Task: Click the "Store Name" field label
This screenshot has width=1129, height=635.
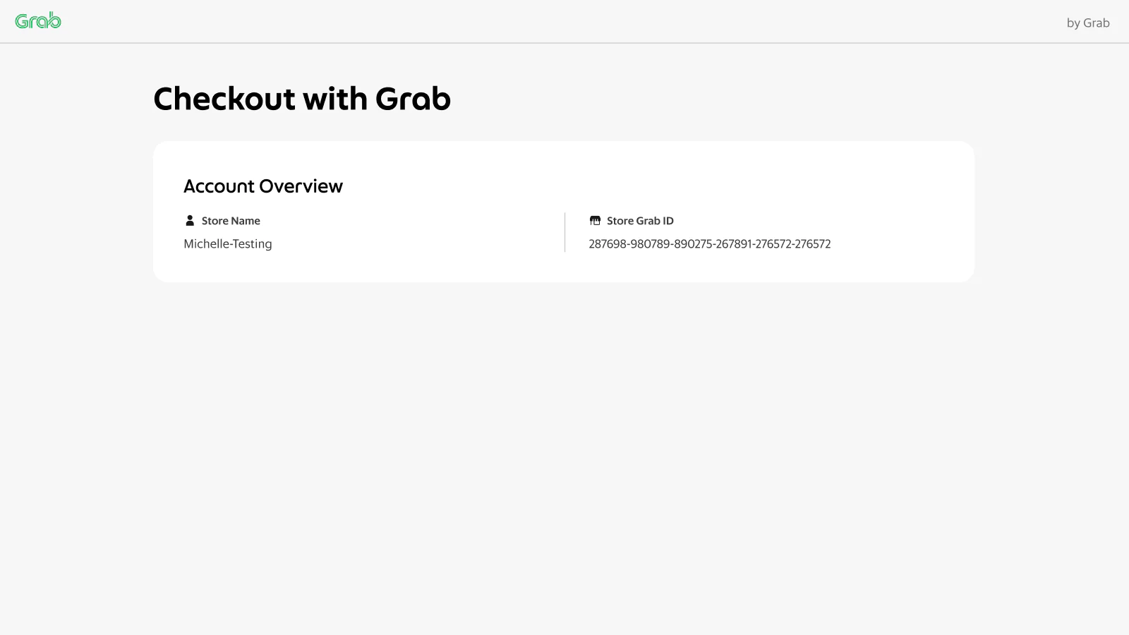Action: 231,221
